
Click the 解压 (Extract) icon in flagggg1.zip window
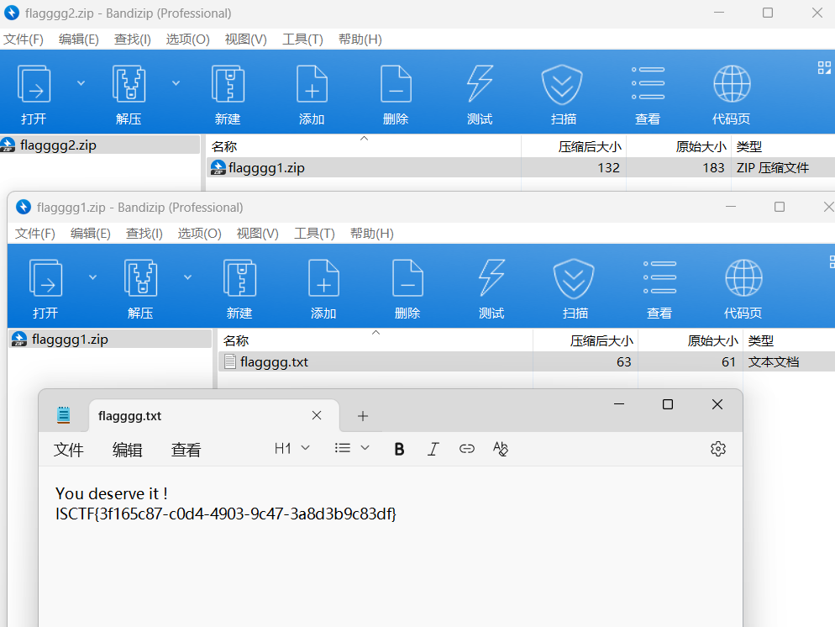(141, 278)
